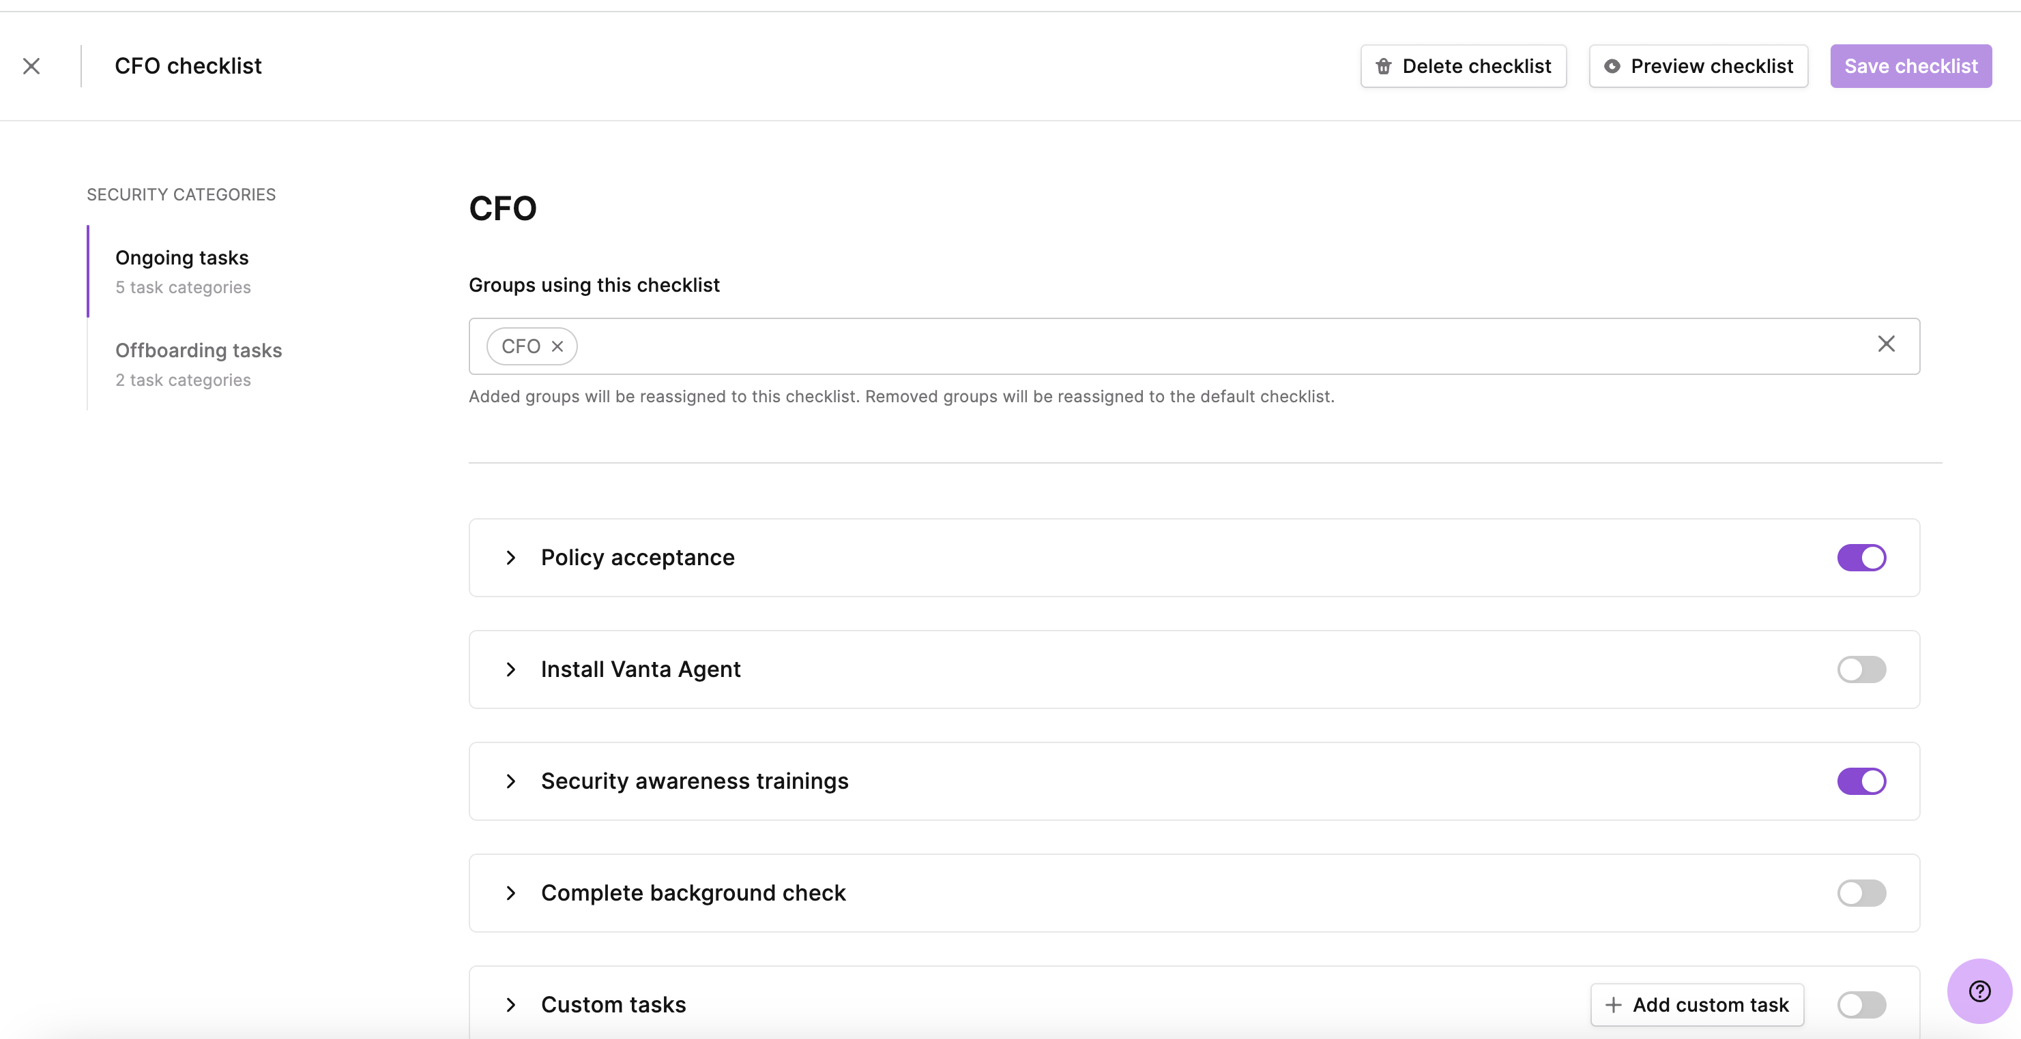Click the groups input field
2021x1039 pixels.
[1194, 346]
